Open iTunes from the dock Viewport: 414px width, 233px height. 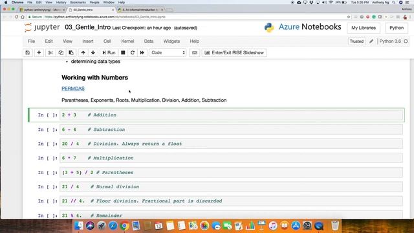point(273,226)
